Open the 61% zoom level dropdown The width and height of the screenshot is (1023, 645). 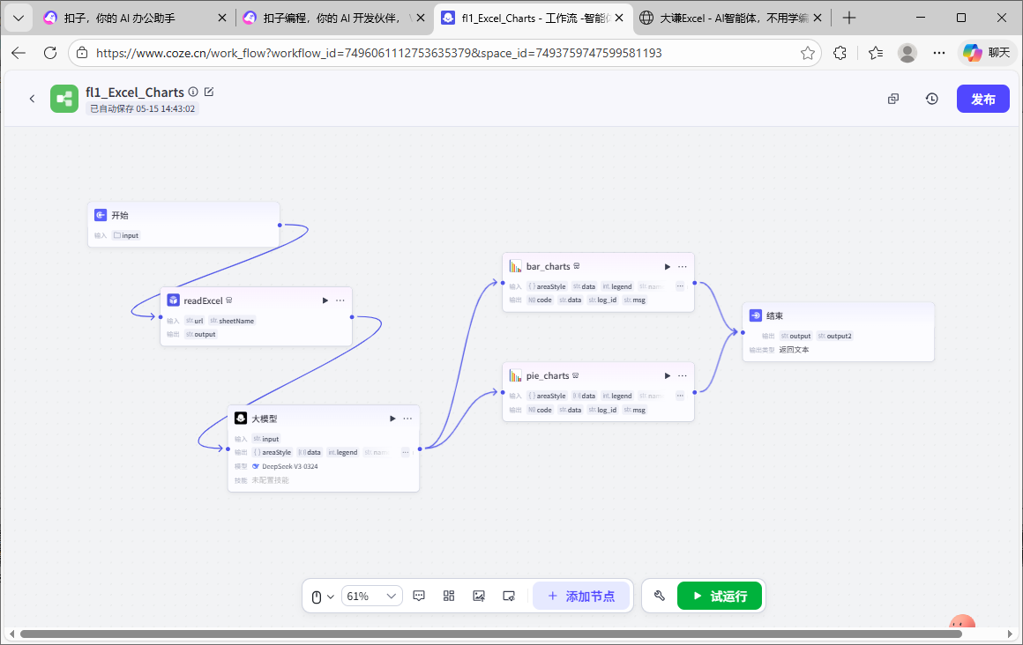371,597
